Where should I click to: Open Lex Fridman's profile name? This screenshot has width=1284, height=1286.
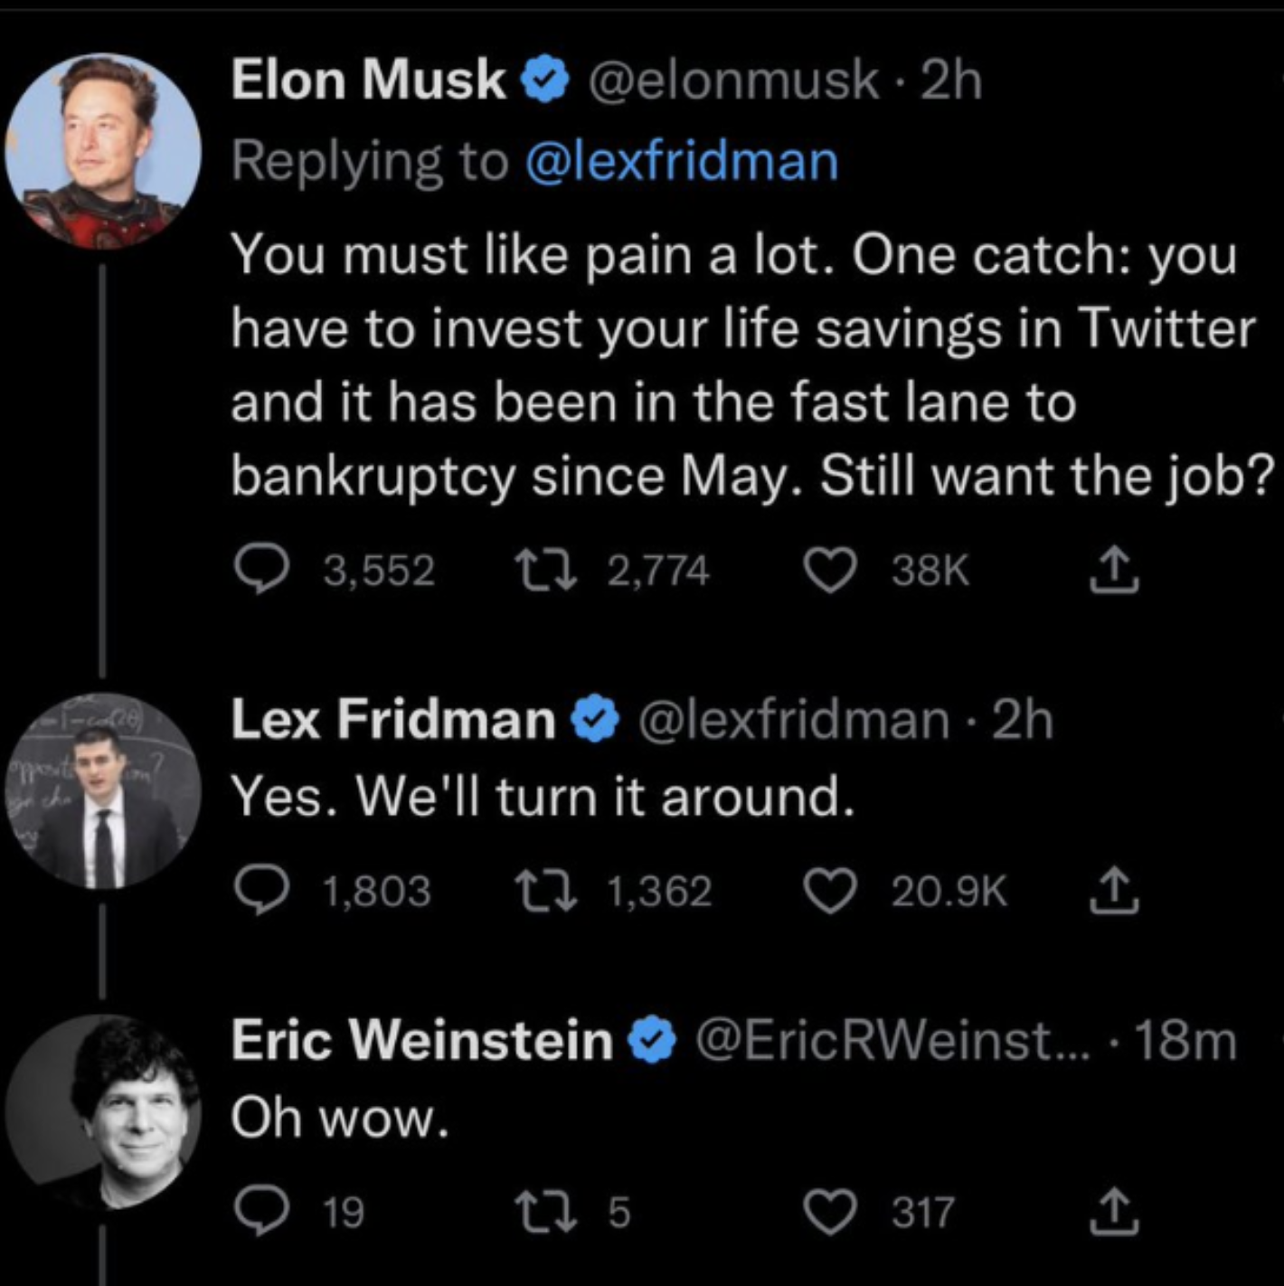tap(392, 720)
